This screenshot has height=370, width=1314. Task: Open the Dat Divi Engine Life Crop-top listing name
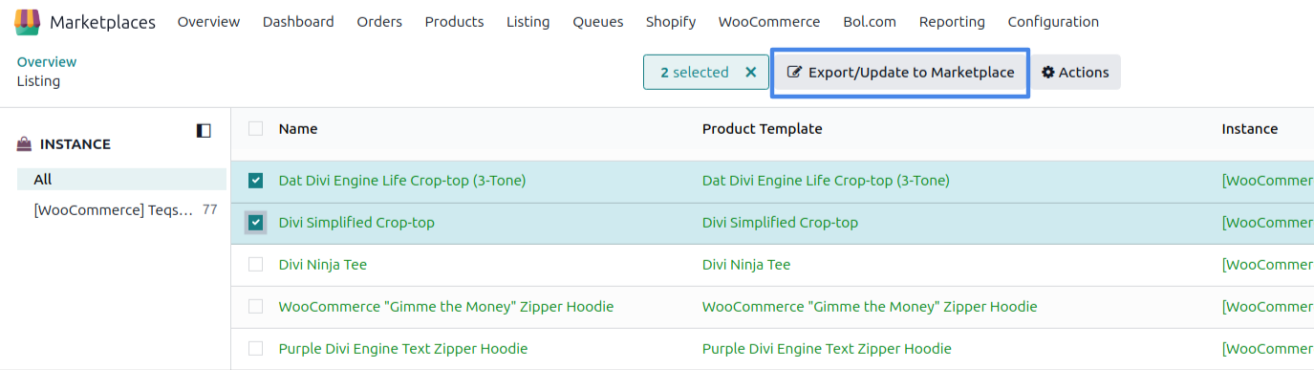pos(402,181)
